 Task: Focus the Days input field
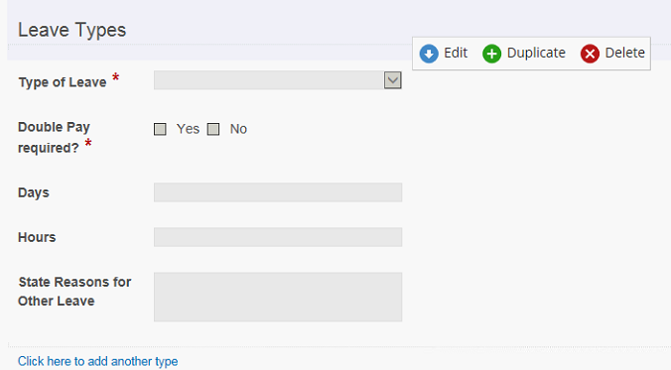[x=278, y=192]
